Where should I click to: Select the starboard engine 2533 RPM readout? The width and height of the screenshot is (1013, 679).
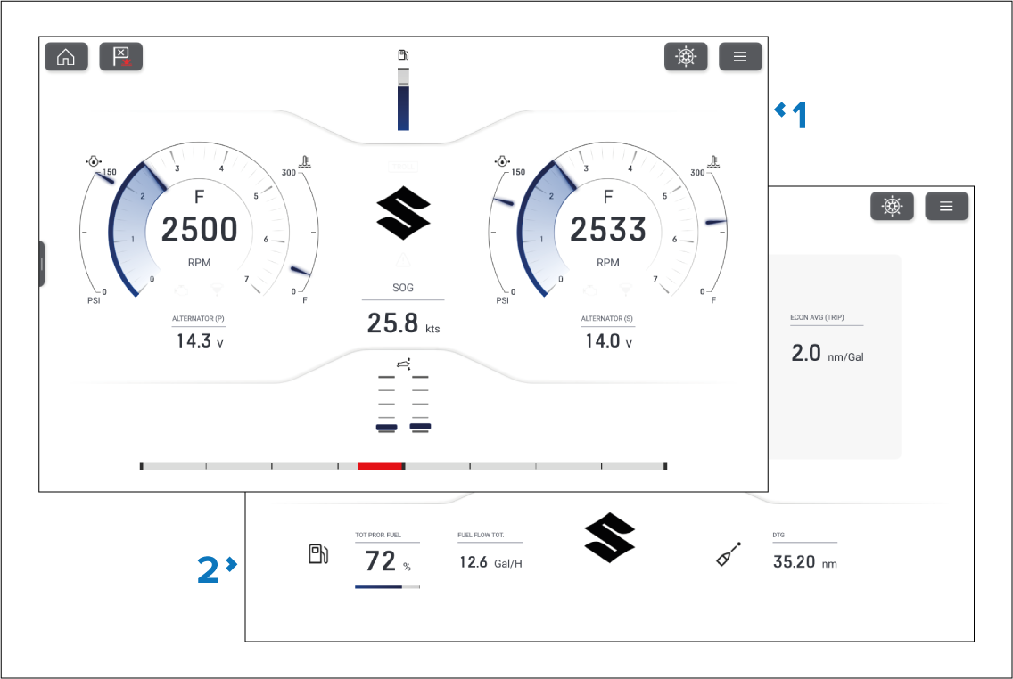(608, 230)
